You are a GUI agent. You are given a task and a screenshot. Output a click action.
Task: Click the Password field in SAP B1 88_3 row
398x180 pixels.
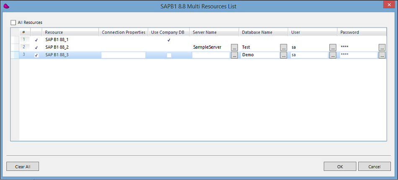pyautogui.click(x=359, y=55)
